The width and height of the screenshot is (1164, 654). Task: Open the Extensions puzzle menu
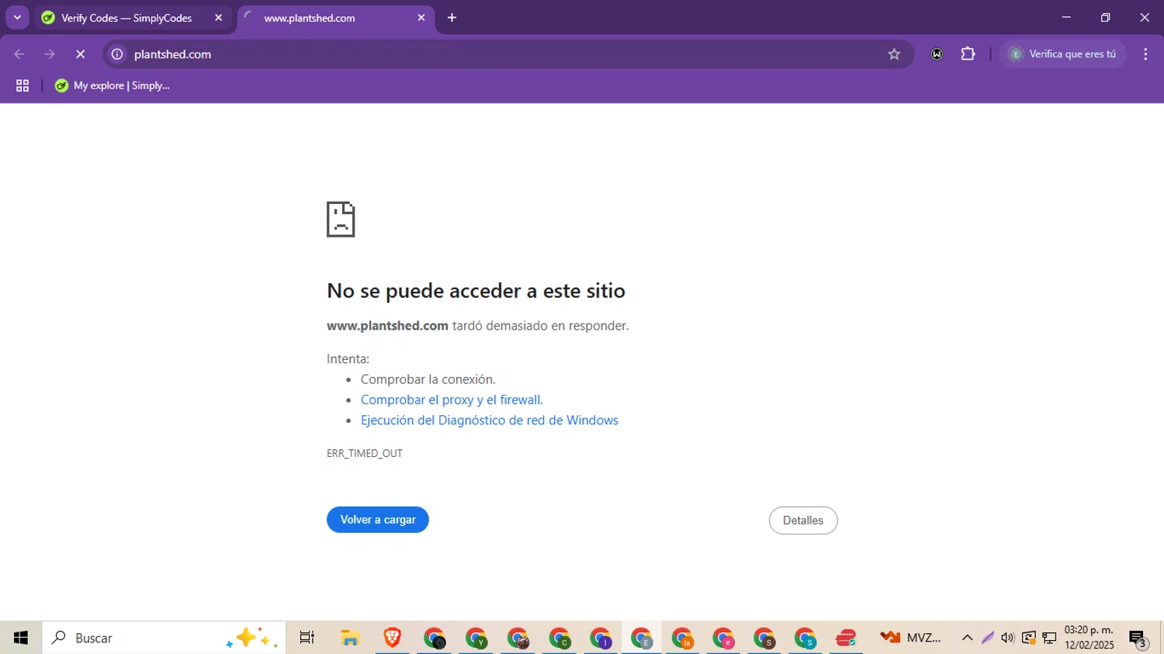click(x=968, y=54)
